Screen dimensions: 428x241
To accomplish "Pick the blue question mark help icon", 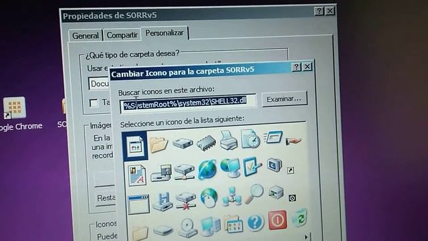I will tap(255, 222).
